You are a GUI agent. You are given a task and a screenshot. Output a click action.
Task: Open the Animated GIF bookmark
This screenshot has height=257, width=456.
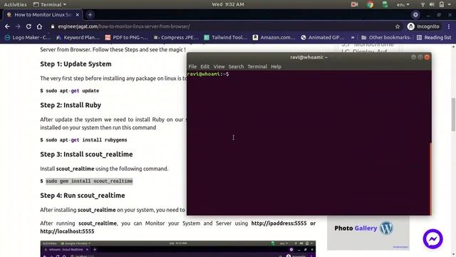[x=323, y=37]
